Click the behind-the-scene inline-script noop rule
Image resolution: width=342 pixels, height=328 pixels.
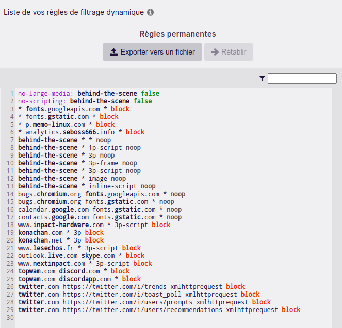(86, 186)
